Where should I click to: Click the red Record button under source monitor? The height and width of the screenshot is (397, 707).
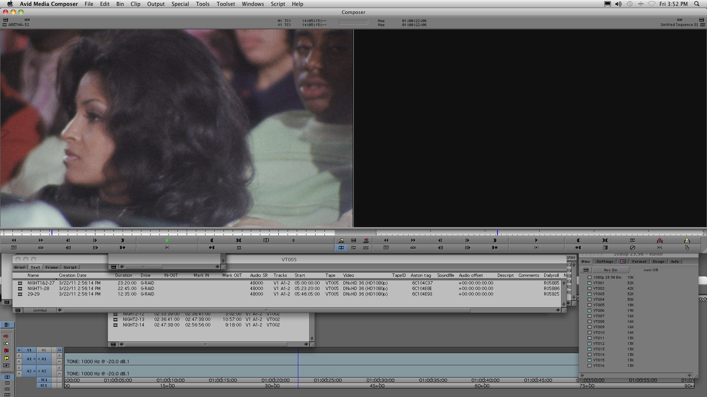293,240
